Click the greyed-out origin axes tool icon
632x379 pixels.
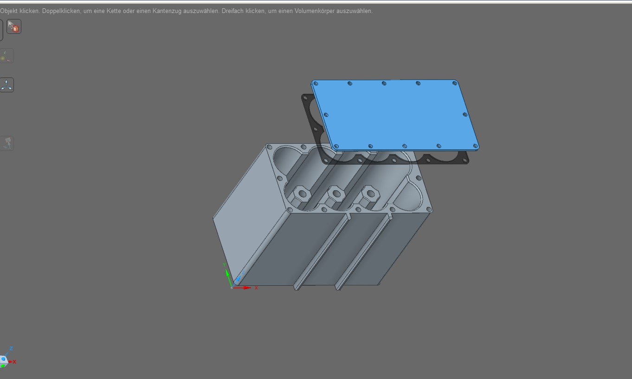[6, 56]
